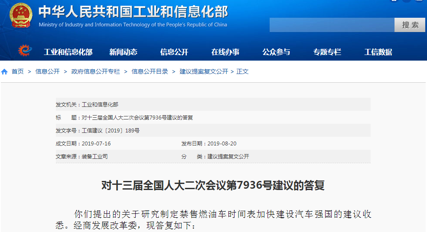The width and height of the screenshot is (427, 232).
Task: Select 文章来源：装备工业司 text
Action: click(x=81, y=157)
